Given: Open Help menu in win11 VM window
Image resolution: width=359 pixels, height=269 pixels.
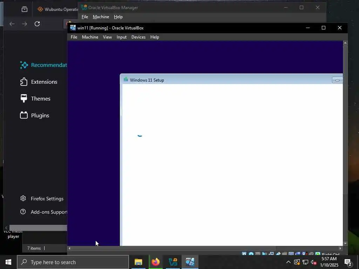Looking at the screenshot, I should point(155,37).
